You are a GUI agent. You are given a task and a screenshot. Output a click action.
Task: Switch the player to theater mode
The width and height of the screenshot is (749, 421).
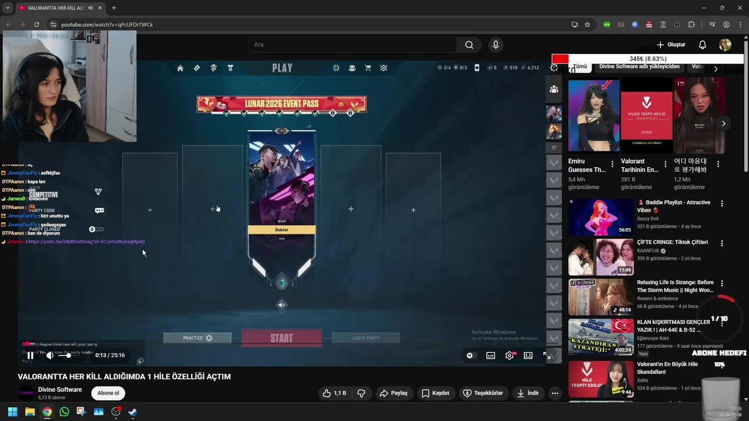(528, 356)
